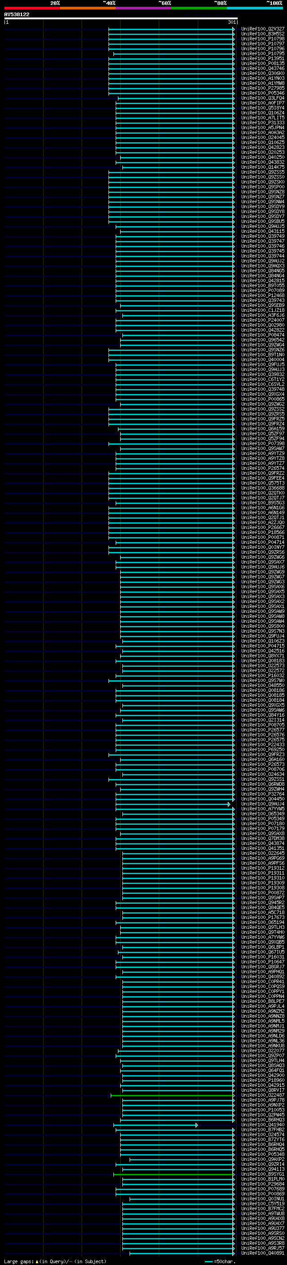This screenshot has width=287, height=1265.
Task: Select hit label UniRef100_Q9ZSS5
Action: 263,172
